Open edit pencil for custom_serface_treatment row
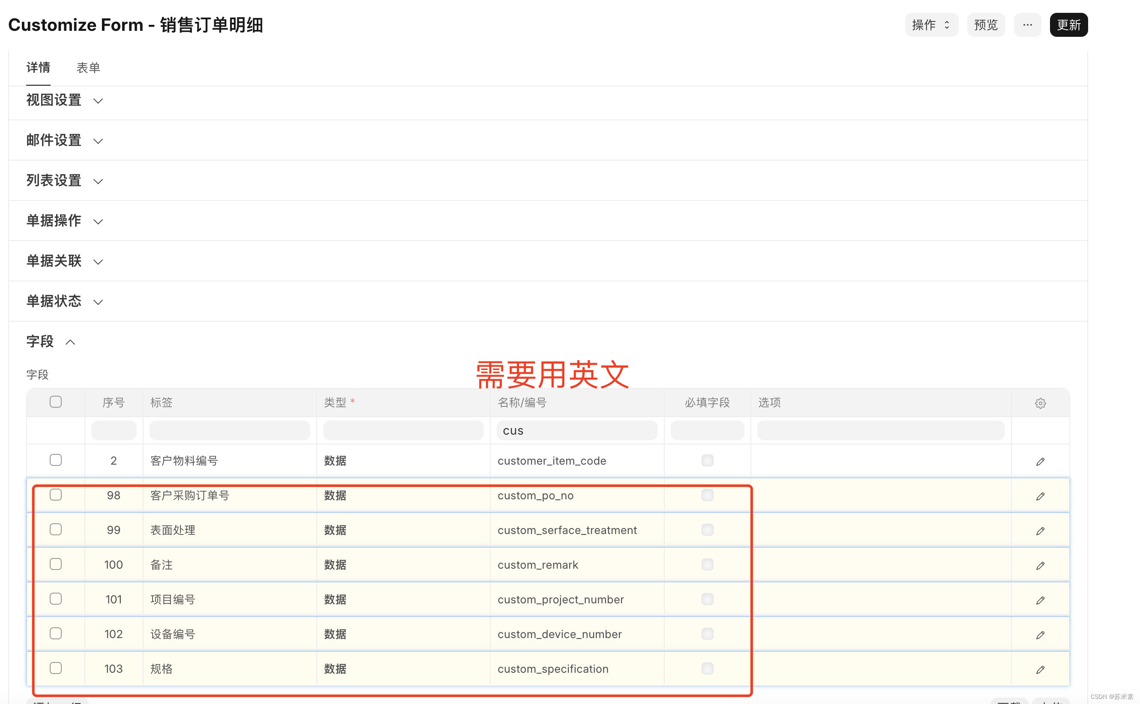Image resolution: width=1140 pixels, height=704 pixels. point(1040,531)
